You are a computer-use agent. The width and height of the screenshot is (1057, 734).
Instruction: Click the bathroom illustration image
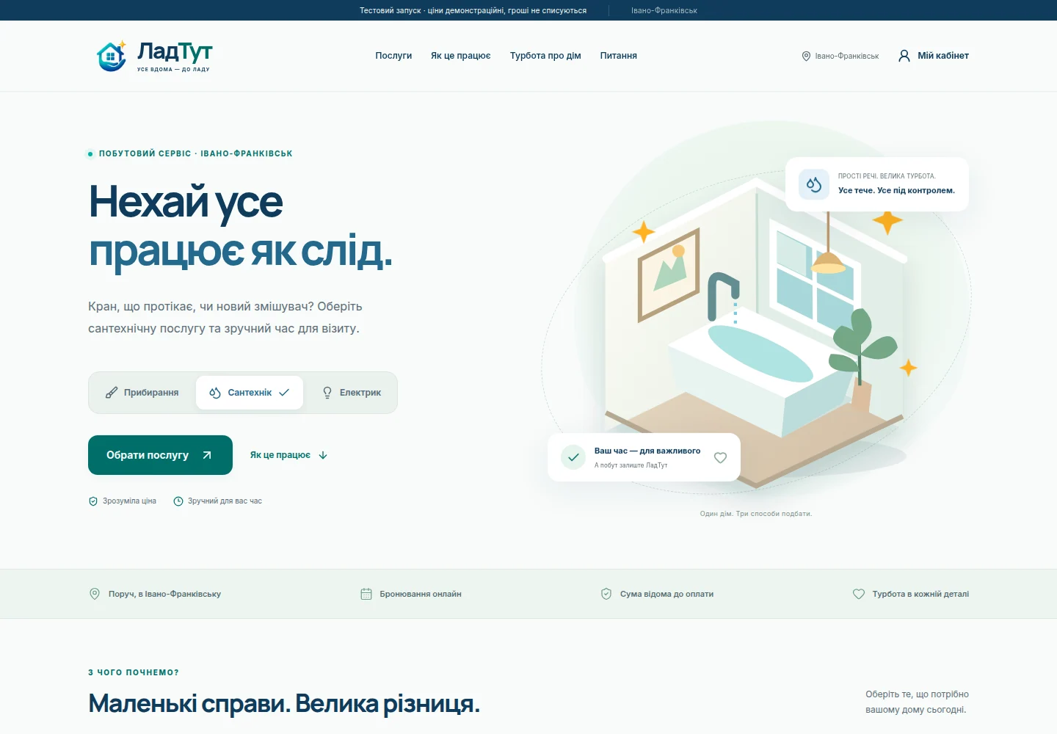[x=756, y=323]
